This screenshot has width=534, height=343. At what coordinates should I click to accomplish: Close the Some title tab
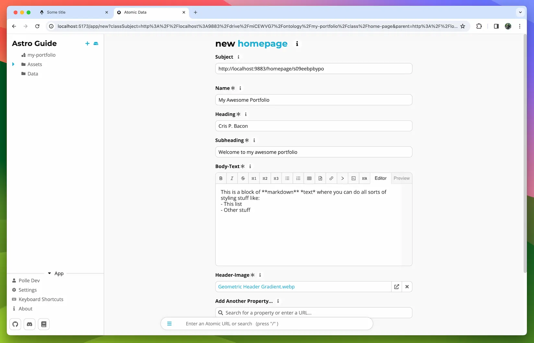coord(107,12)
